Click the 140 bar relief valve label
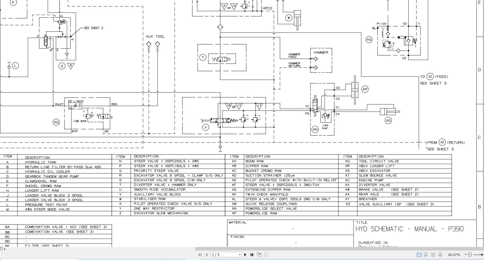The image size is (484, 260). pos(325,127)
